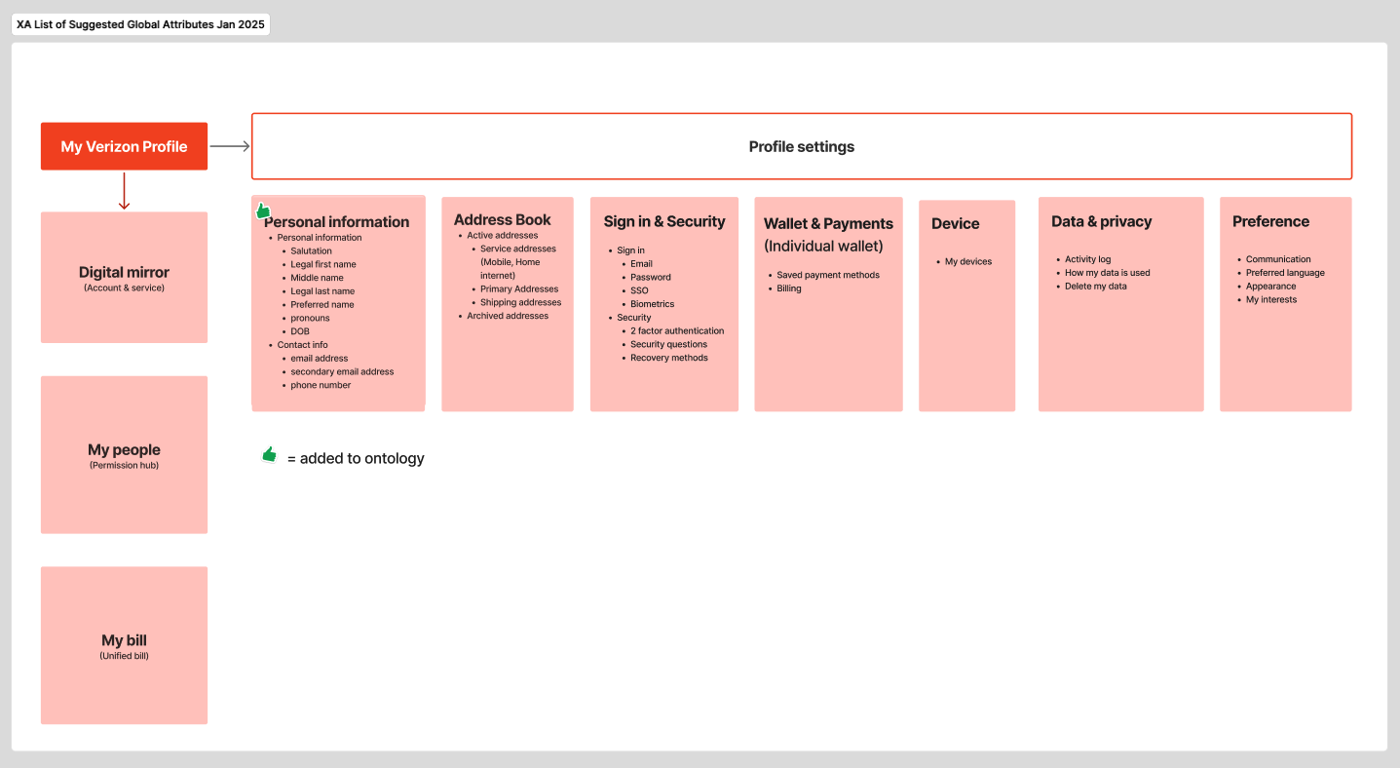
Task: Select the 'Device' card heading
Action: click(955, 224)
